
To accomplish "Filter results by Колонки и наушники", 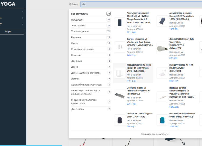I will point(91,49).
